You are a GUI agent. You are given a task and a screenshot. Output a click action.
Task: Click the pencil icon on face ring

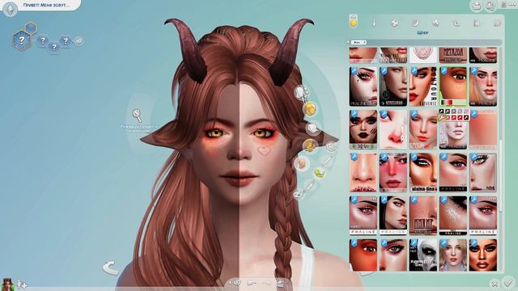pos(326,161)
